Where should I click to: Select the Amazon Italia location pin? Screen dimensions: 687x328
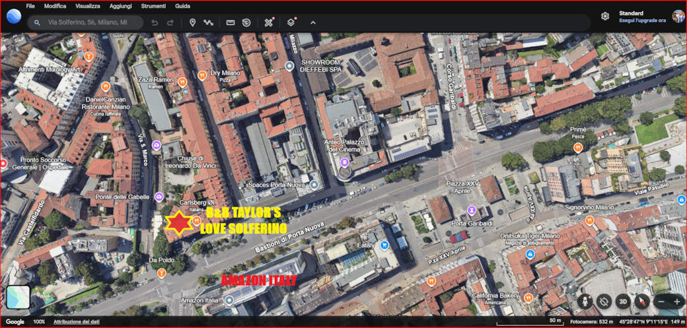pos(229,300)
